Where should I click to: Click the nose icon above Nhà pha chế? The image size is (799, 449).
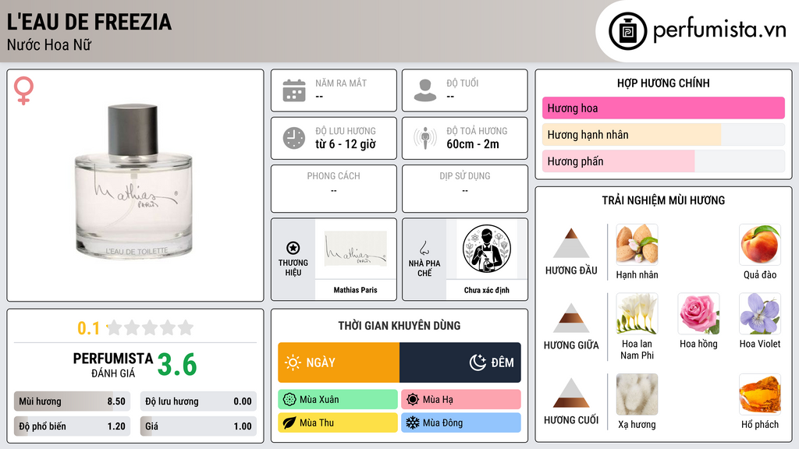424,248
